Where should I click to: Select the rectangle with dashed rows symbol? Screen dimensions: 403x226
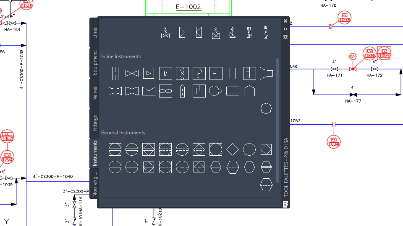point(233,91)
